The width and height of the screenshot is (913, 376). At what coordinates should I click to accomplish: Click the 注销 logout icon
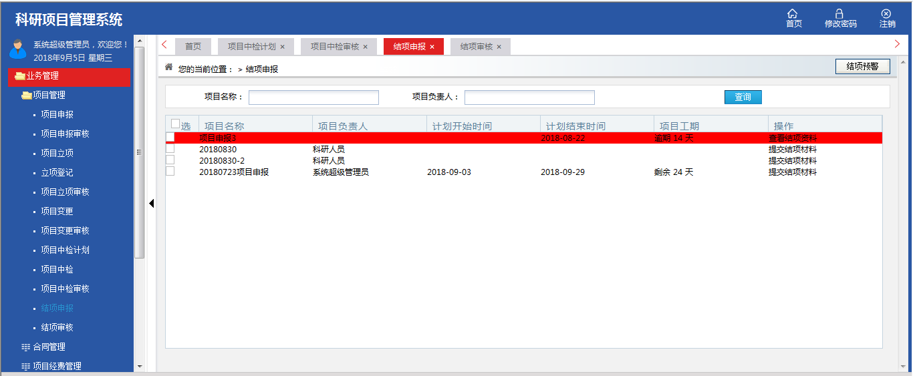(886, 13)
